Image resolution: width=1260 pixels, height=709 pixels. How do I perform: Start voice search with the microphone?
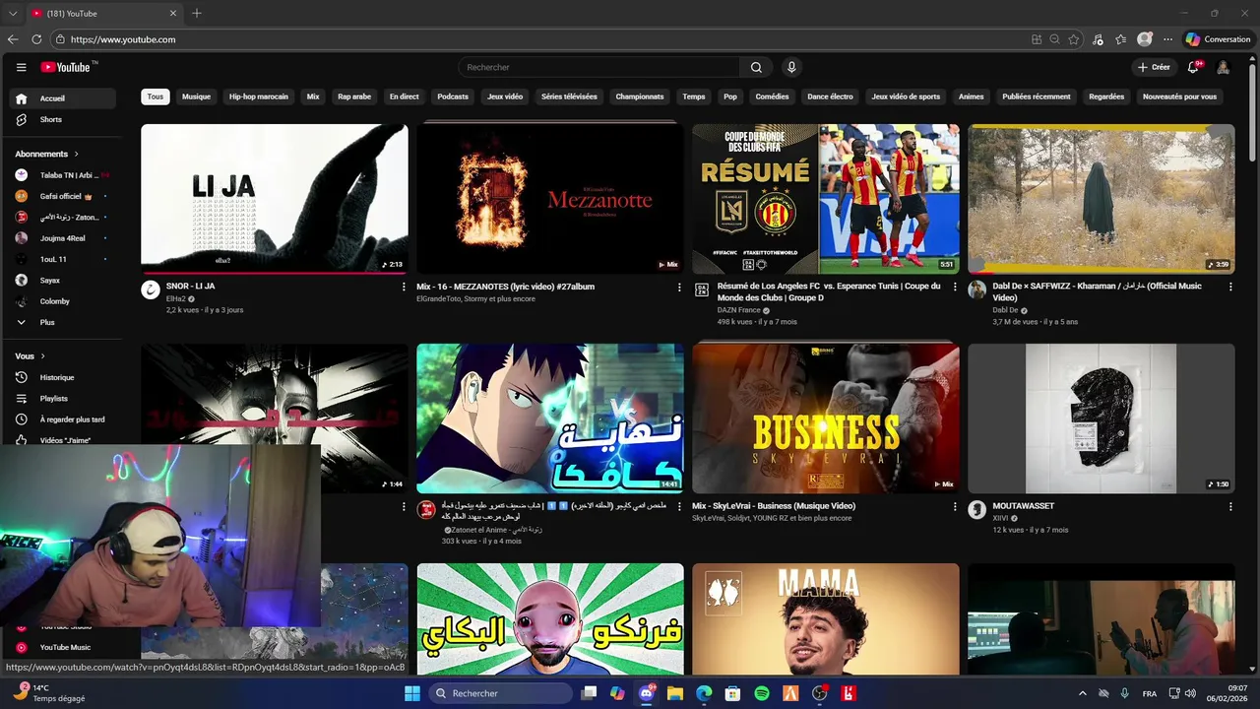click(791, 67)
